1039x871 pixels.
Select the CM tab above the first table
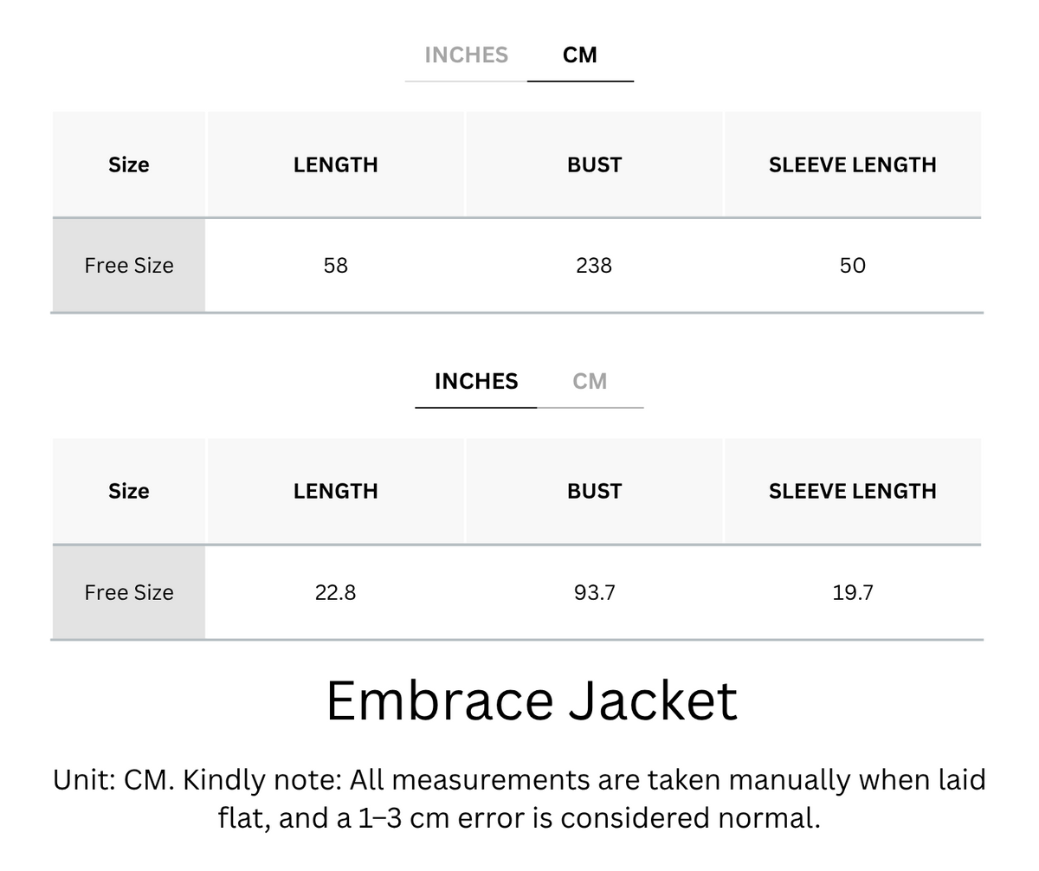(579, 55)
